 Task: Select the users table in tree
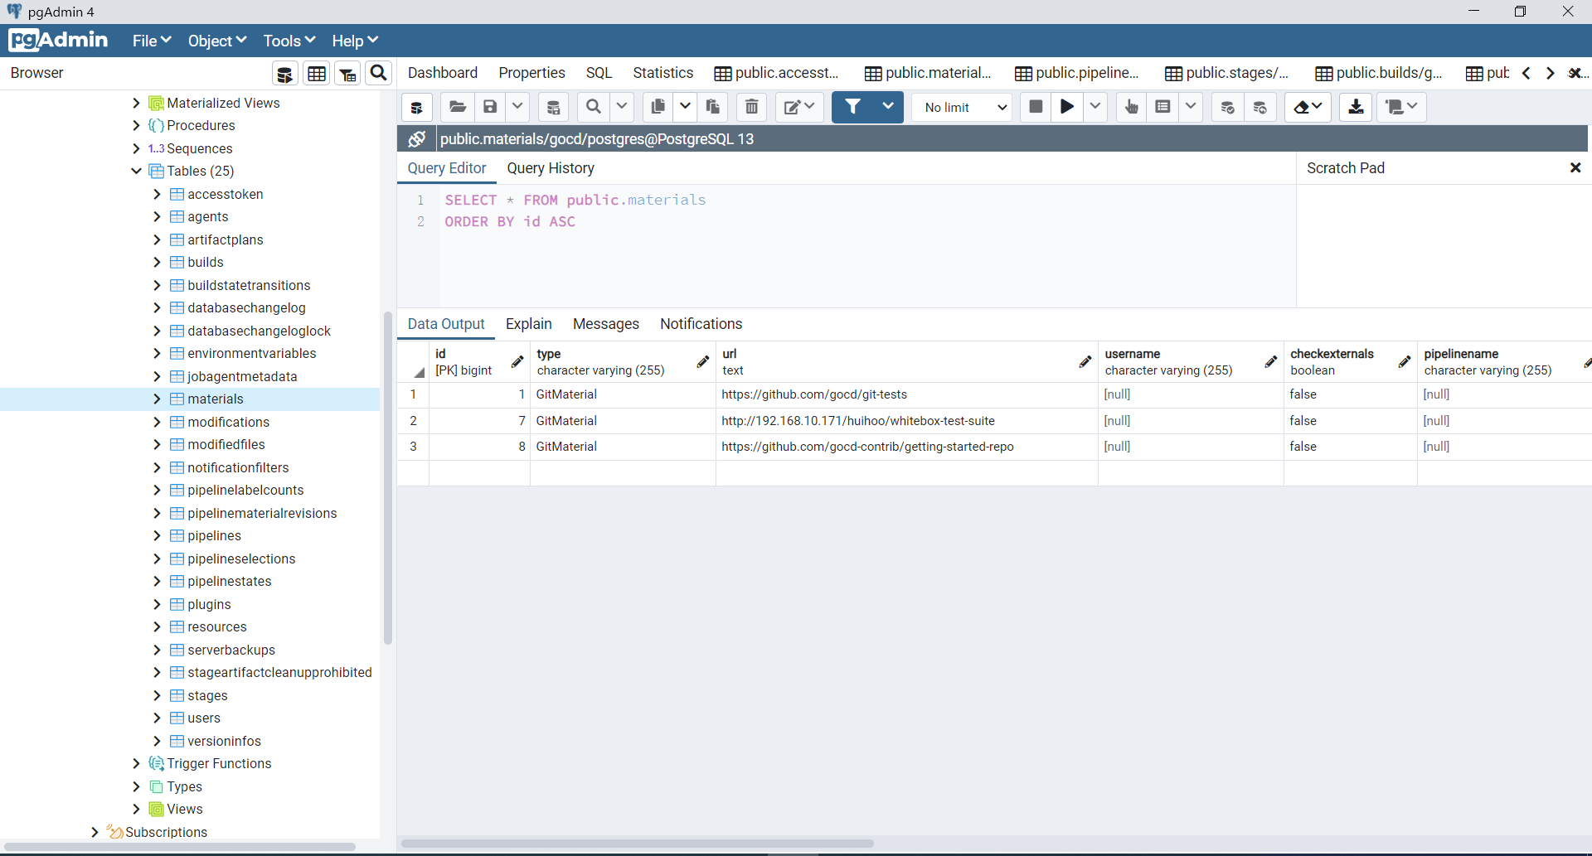[x=204, y=718]
